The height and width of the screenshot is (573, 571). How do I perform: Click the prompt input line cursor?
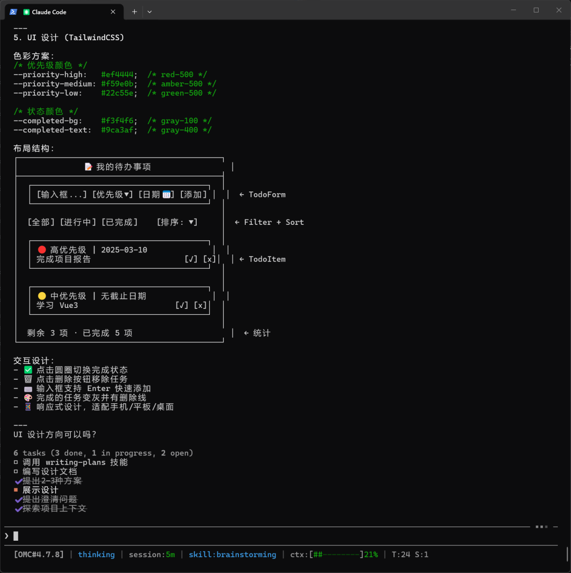click(16, 536)
